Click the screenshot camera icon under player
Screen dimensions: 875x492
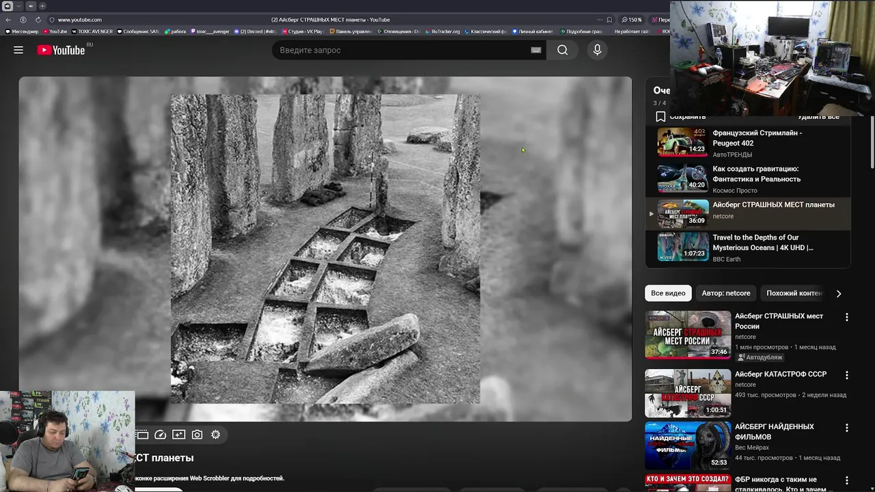click(x=197, y=435)
